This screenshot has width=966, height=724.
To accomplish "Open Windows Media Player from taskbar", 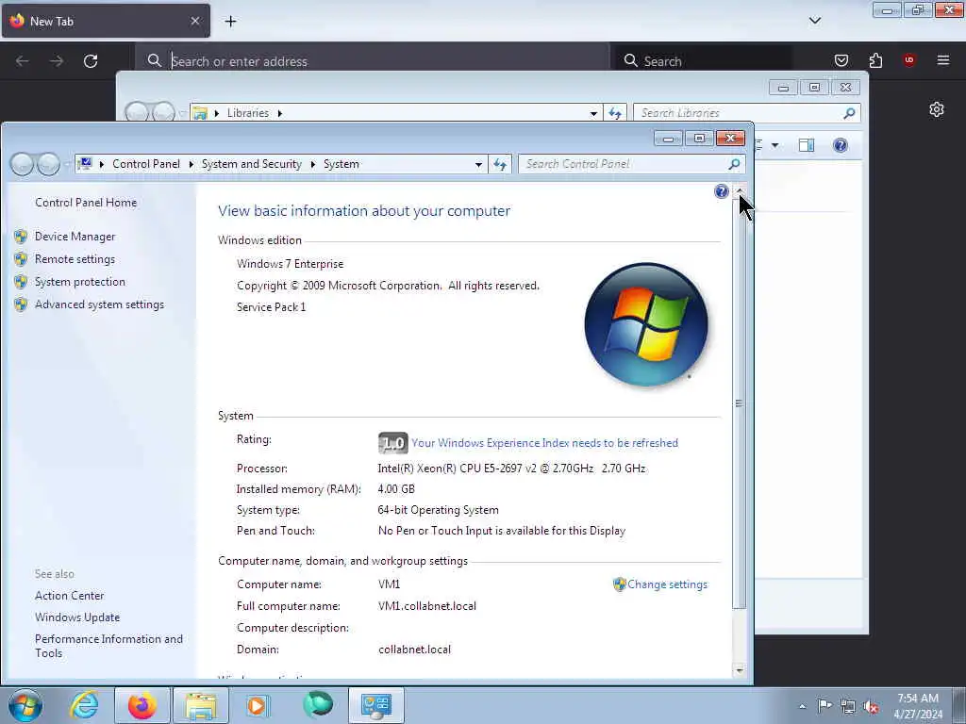I will (x=258, y=705).
